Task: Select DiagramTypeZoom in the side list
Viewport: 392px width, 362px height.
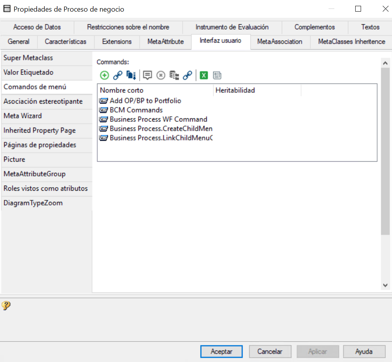Action: [47, 203]
